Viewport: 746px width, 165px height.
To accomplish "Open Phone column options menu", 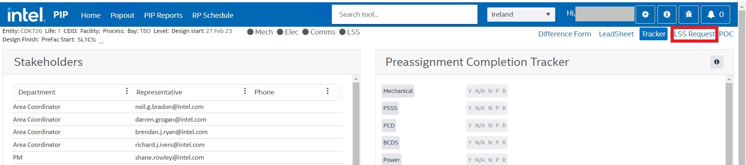I will (x=328, y=91).
